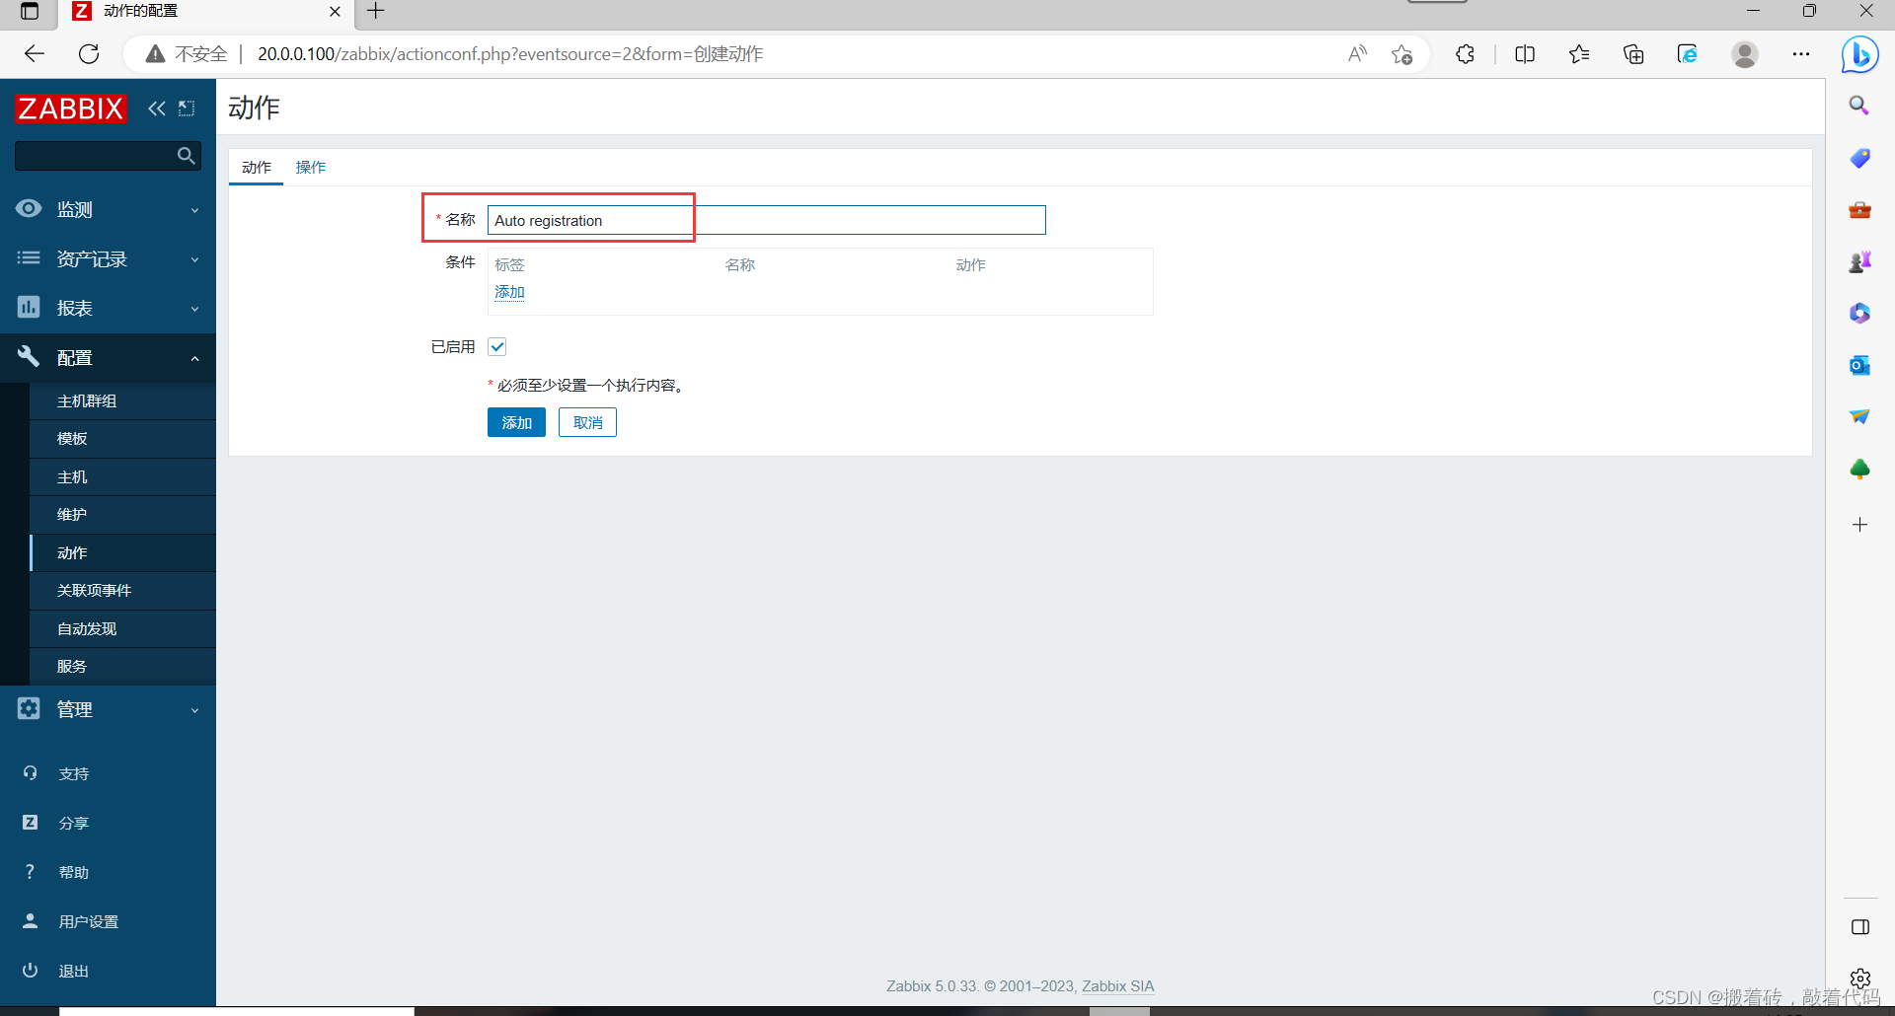Click the 名称 input field
This screenshot has height=1016, width=1895.
767,220
